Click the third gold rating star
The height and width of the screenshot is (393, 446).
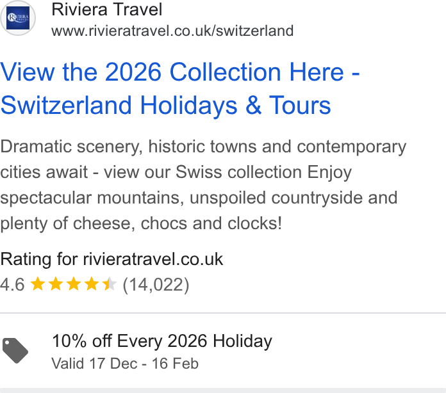click(74, 284)
